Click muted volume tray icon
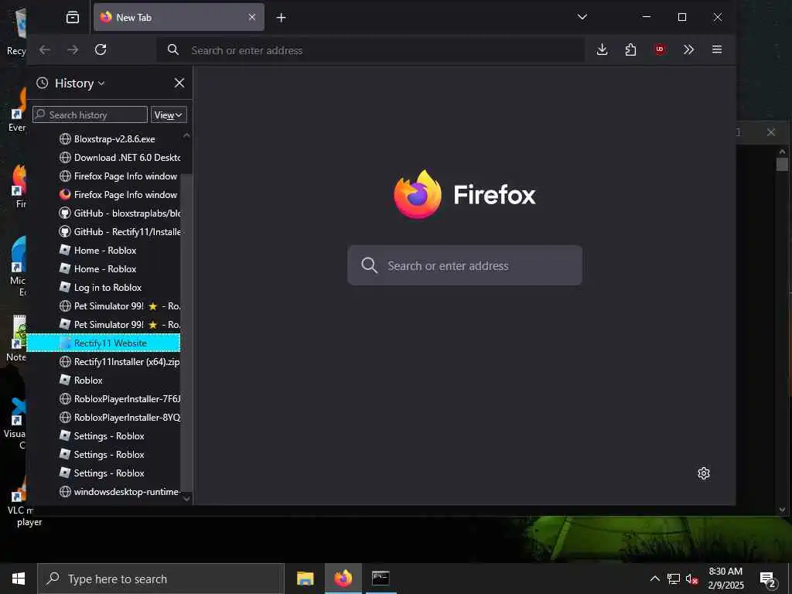 [x=691, y=579]
